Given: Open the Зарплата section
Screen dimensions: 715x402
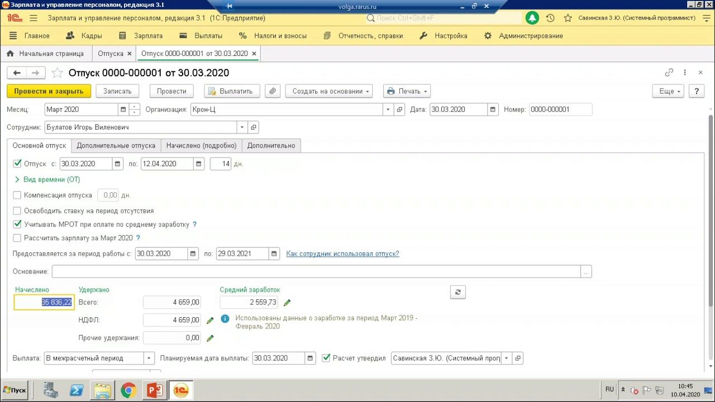Looking at the screenshot, I should (141, 36).
